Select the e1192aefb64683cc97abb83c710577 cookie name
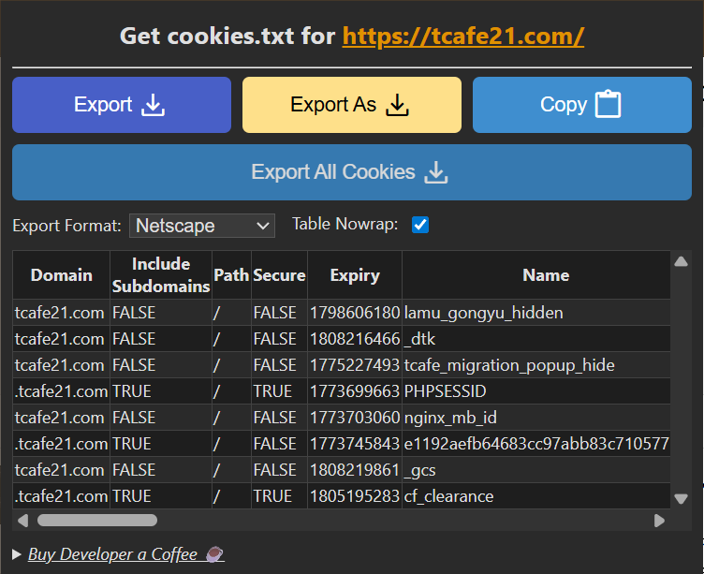 [536, 444]
